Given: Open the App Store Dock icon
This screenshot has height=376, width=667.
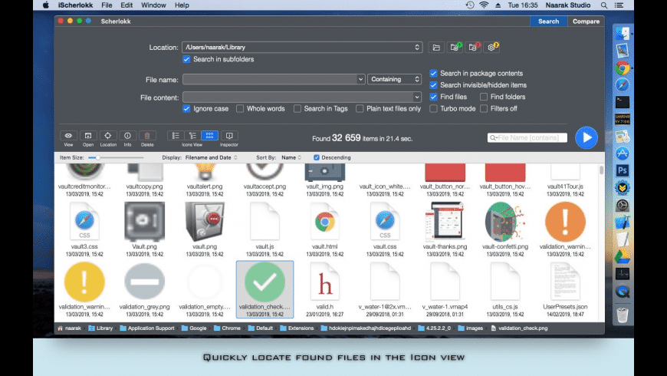Looking at the screenshot, I should pos(622,153).
